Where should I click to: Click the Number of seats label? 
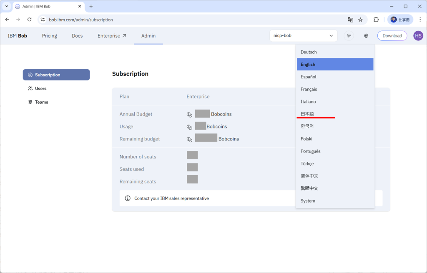(138, 157)
